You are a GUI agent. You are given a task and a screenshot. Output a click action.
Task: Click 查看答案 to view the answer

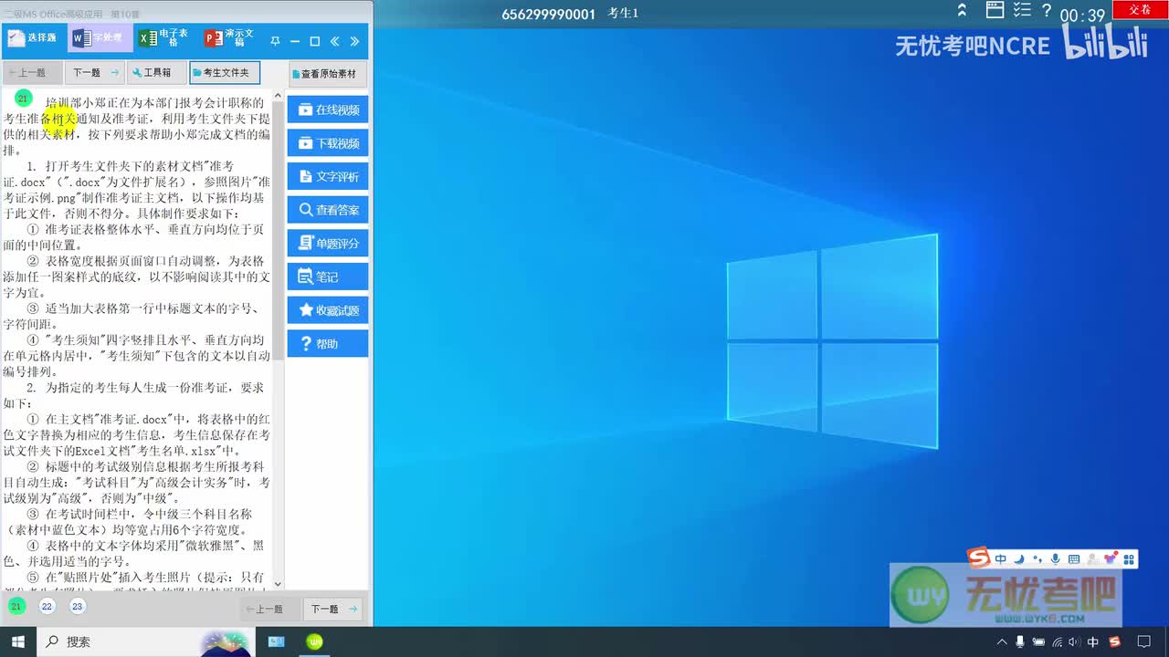[x=328, y=210]
